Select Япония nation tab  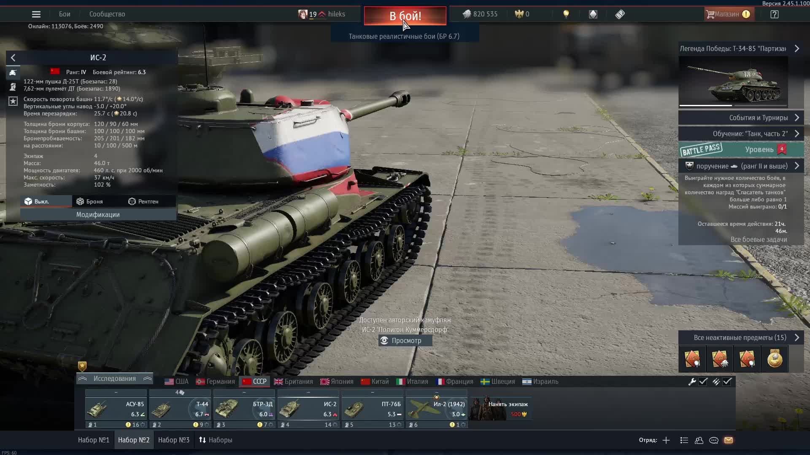click(337, 381)
